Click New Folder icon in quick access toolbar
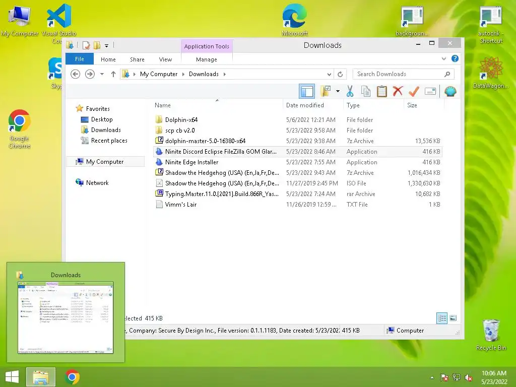This screenshot has height=387, width=516. point(97,45)
